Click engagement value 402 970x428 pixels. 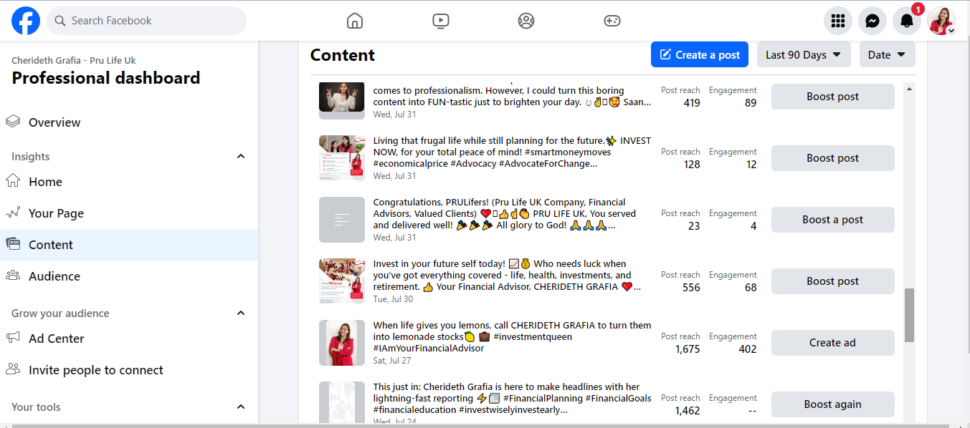click(x=747, y=349)
